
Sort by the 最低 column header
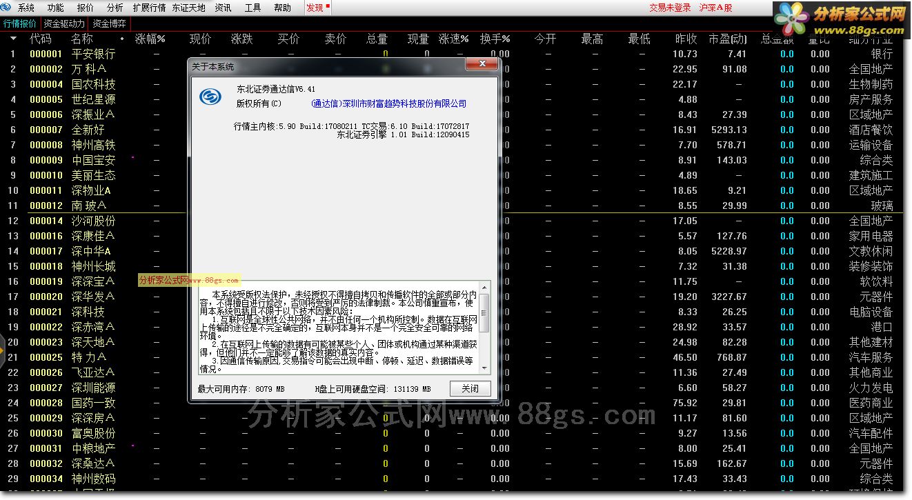pyautogui.click(x=639, y=39)
